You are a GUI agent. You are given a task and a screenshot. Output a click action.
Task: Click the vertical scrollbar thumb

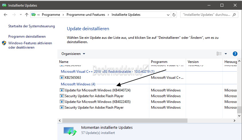click(239, 110)
